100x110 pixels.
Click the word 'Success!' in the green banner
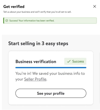[14, 21]
